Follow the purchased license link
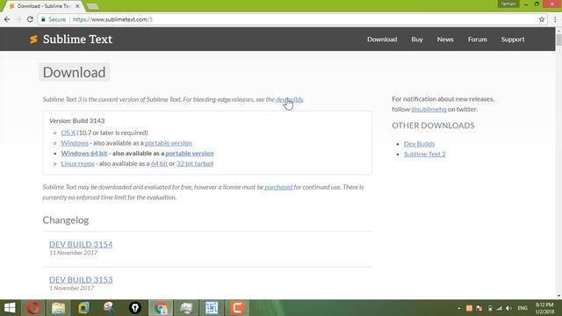The height and width of the screenshot is (316, 562). point(278,187)
